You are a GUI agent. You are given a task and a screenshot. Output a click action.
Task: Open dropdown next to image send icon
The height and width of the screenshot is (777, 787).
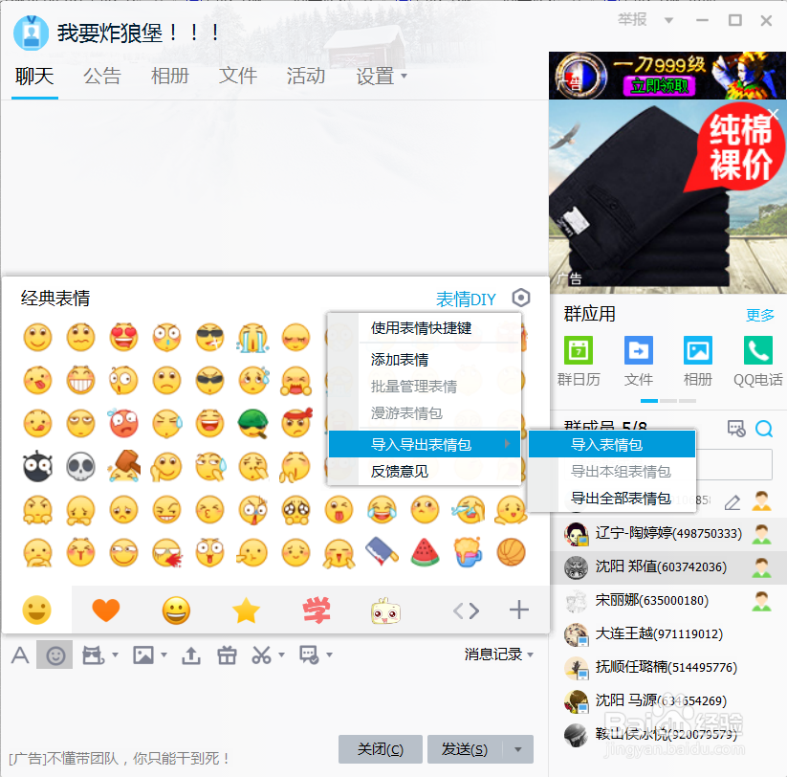click(x=164, y=655)
